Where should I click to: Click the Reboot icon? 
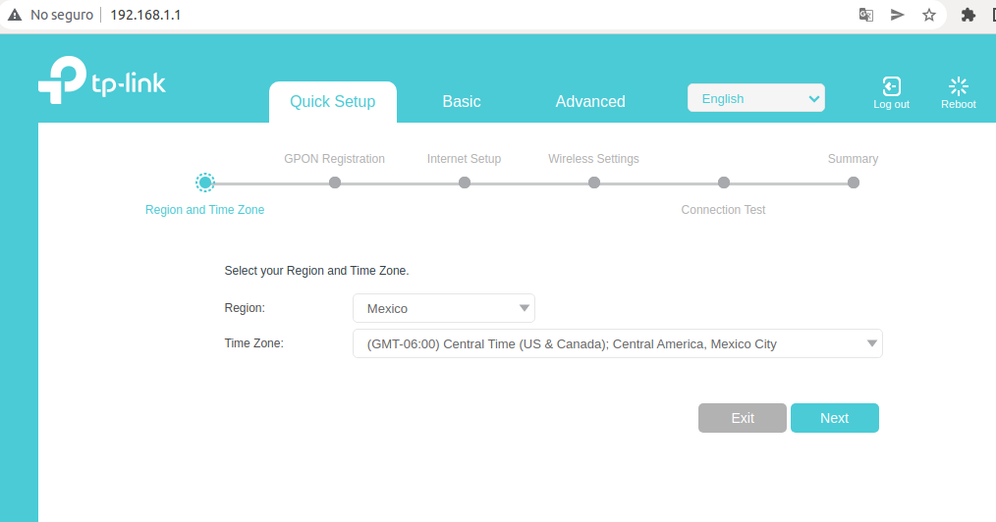pos(958,87)
